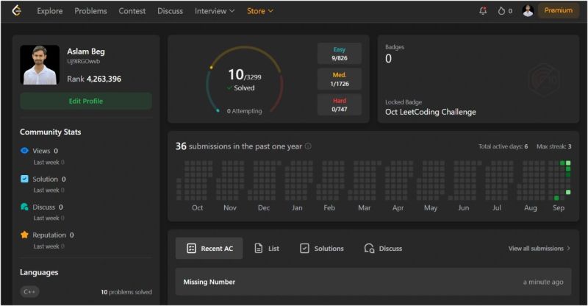588x306 pixels.
Task: Click the Easy 9/826 stats box
Action: click(340, 53)
